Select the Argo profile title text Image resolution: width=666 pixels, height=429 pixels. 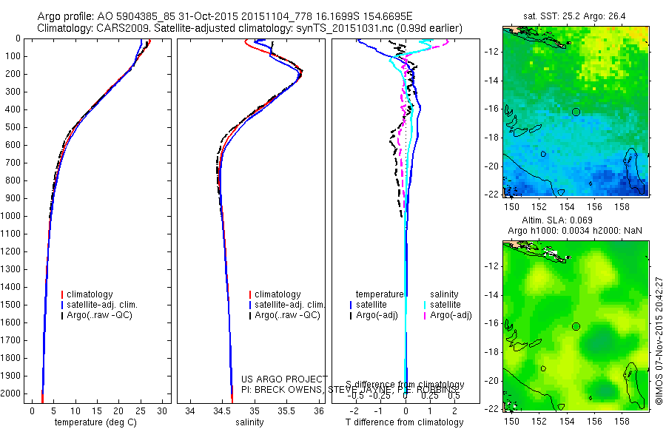point(225,16)
